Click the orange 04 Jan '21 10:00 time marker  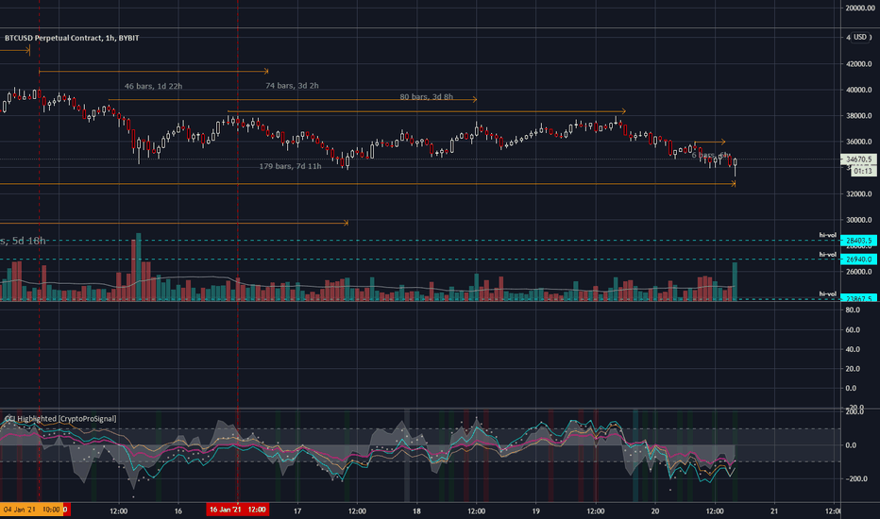pos(31,510)
